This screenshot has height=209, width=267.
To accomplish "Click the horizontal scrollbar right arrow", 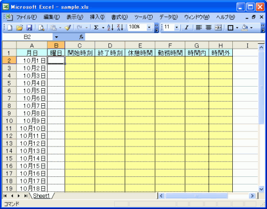I will 252,196.
